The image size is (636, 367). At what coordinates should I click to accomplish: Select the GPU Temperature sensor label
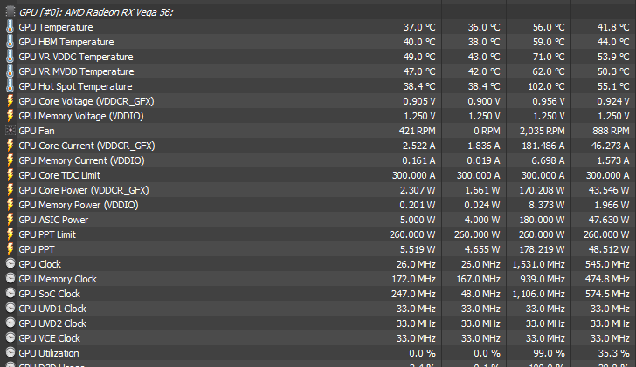coord(56,27)
